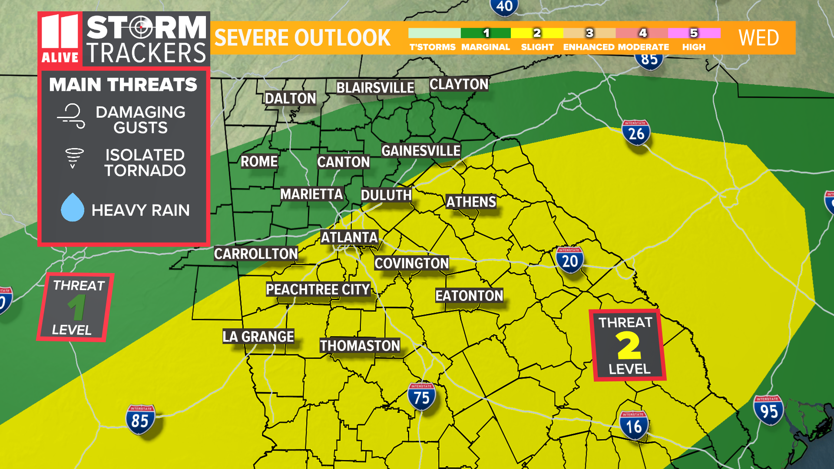Click the DAMAGING GUSTS text
This screenshot has width=834, height=469.
click(x=140, y=120)
